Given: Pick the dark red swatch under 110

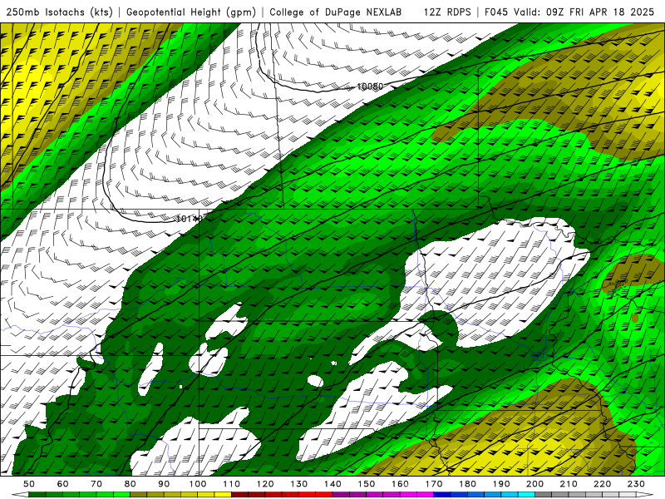Looking at the screenshot, I should coord(239,495).
